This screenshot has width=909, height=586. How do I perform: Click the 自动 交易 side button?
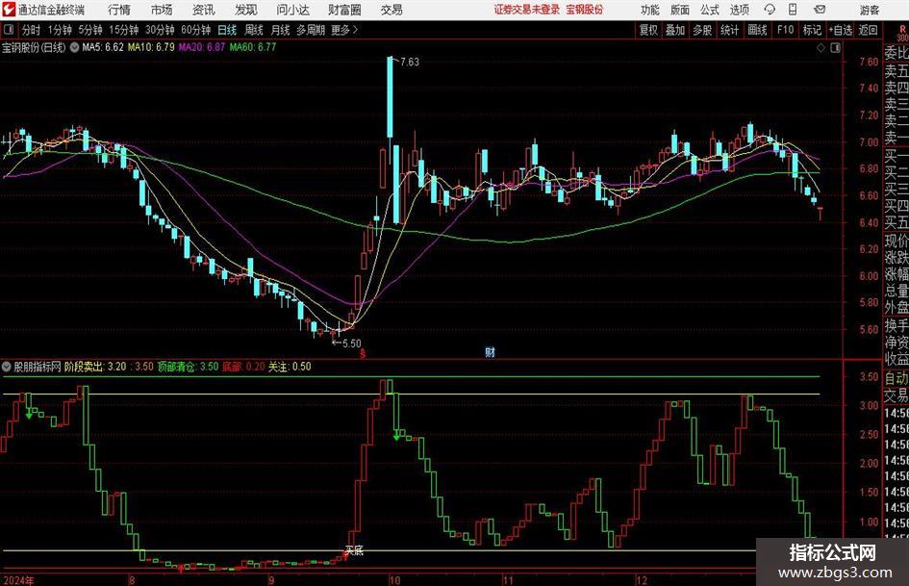point(896,387)
